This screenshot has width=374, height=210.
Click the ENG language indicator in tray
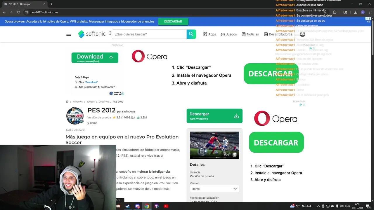pyautogui.click(x=347, y=206)
